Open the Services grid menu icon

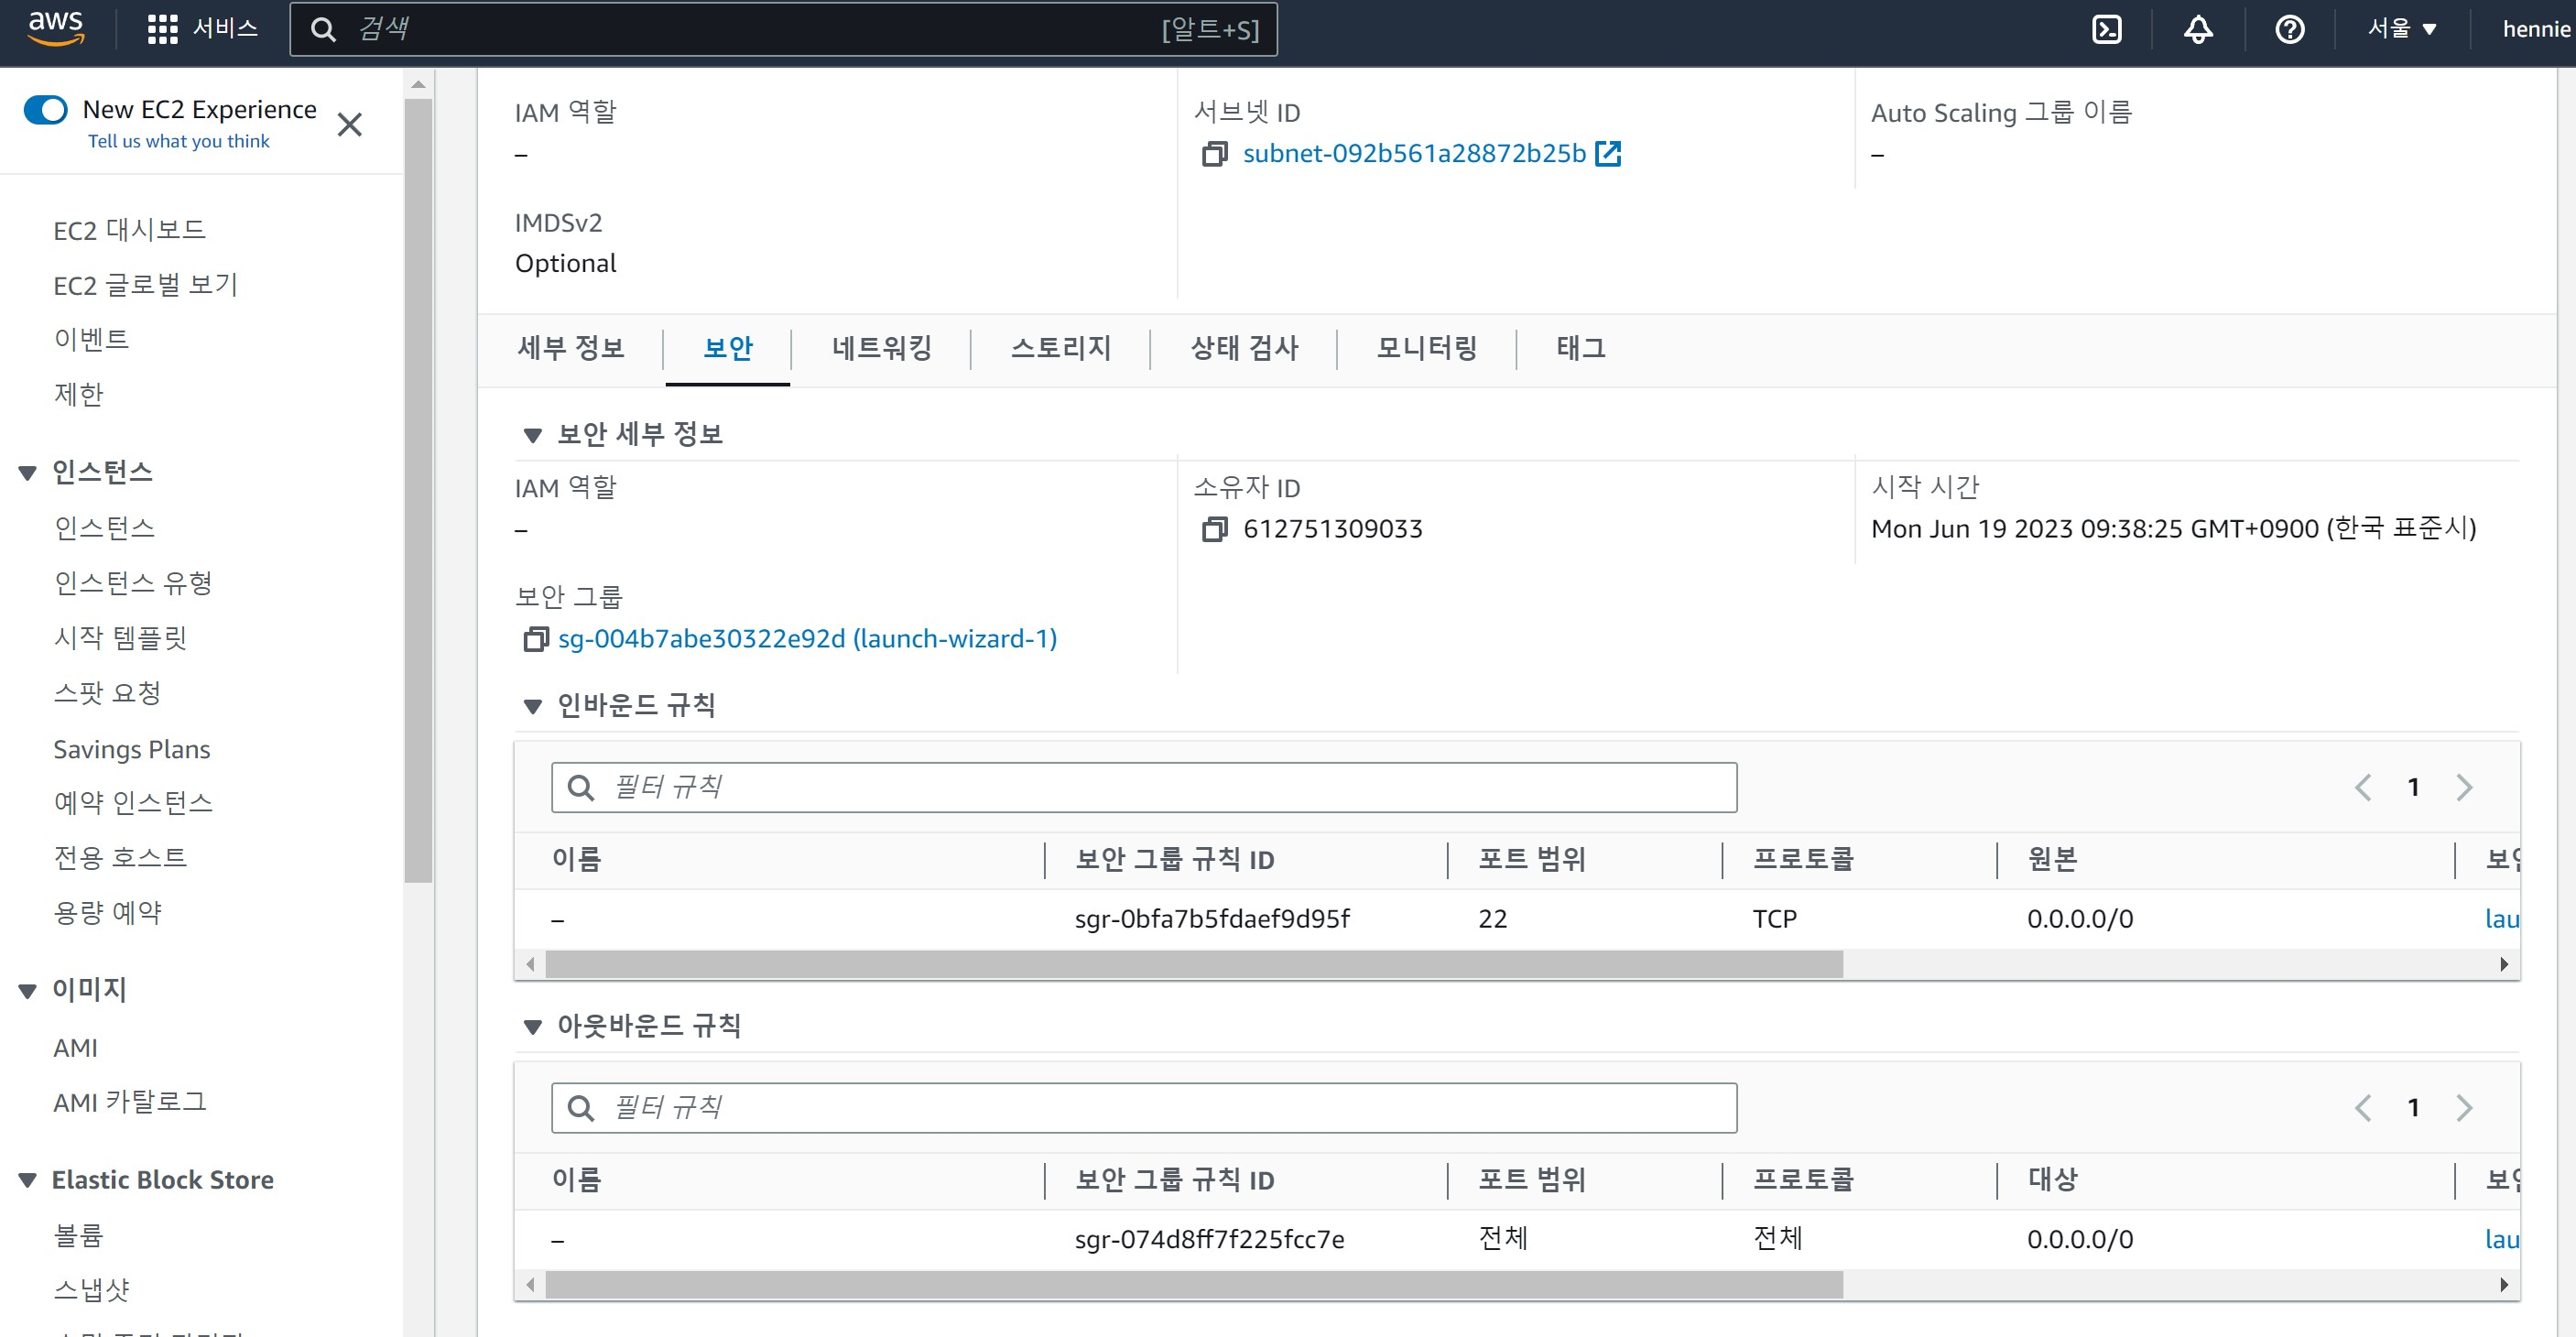[x=162, y=29]
